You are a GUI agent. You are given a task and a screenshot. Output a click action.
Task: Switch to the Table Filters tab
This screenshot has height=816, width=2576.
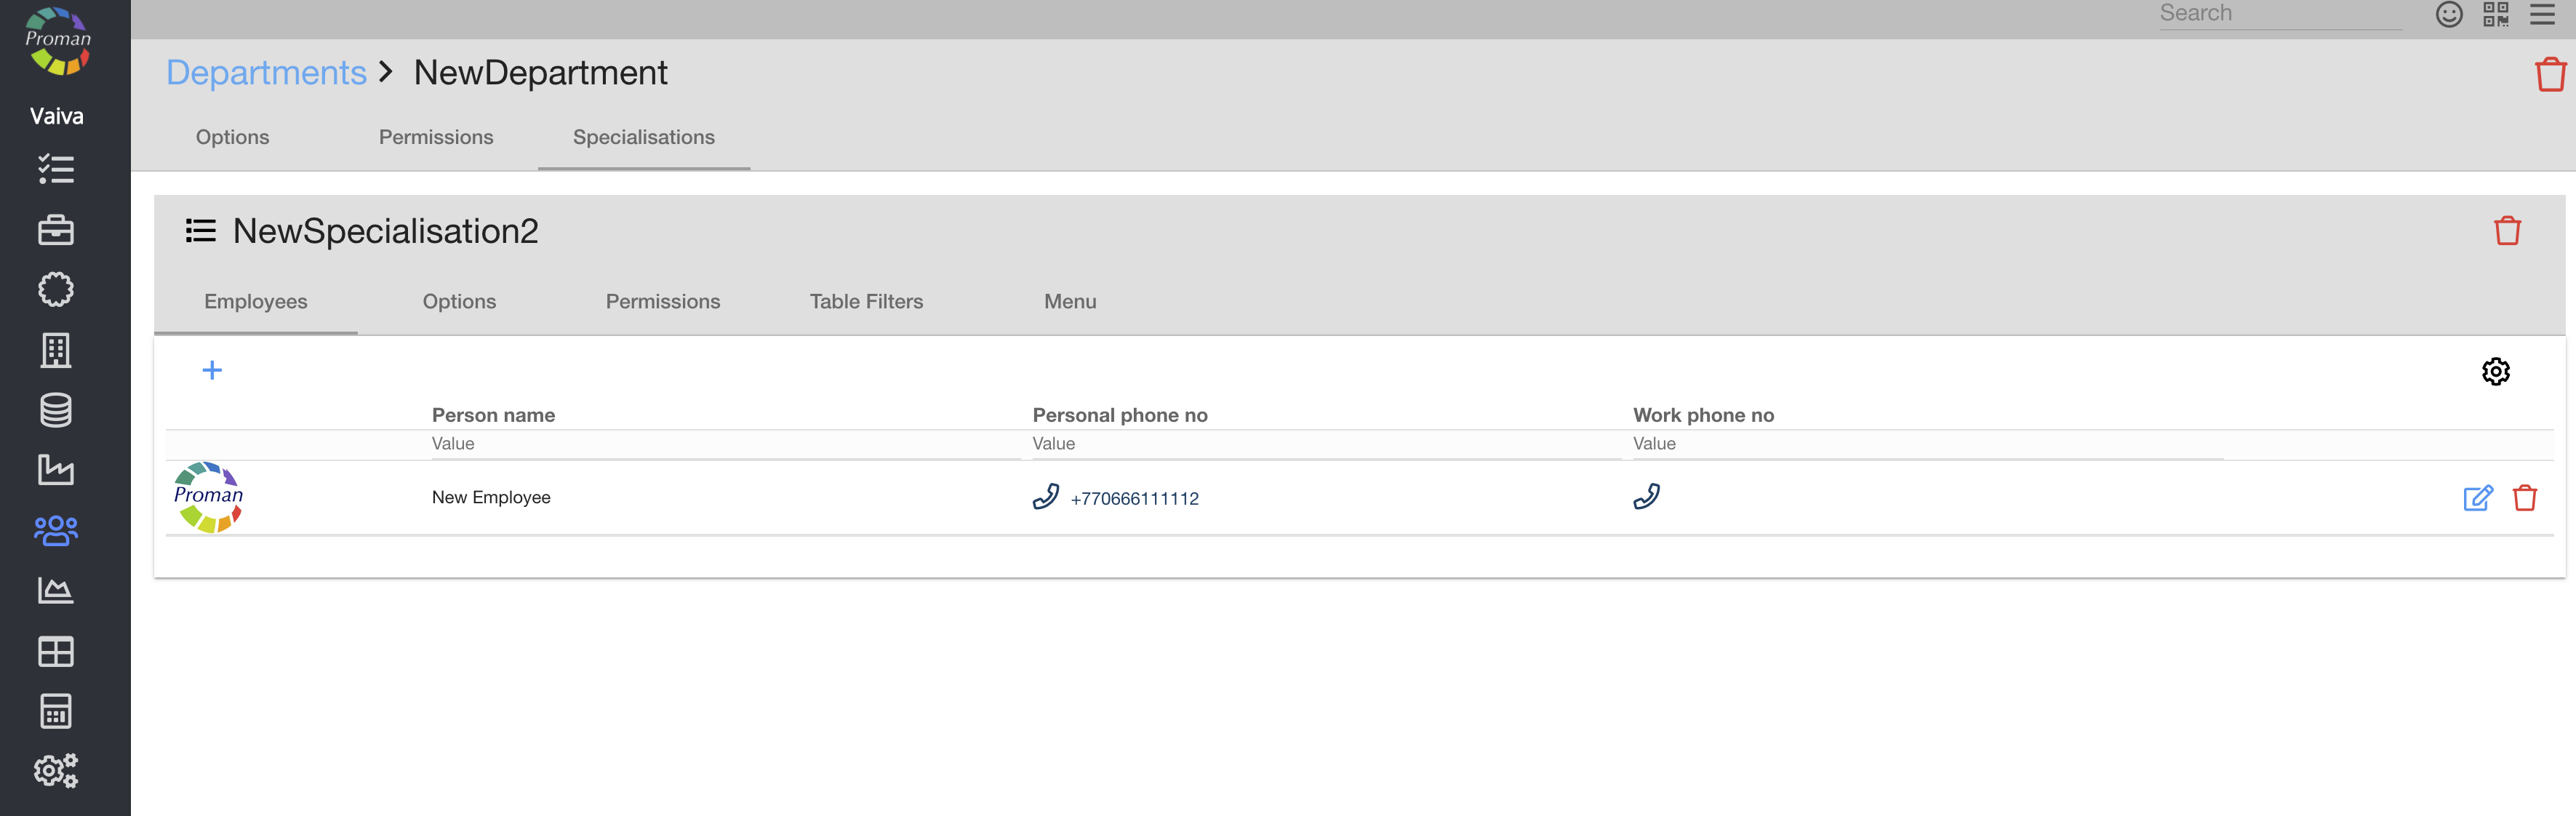click(866, 302)
